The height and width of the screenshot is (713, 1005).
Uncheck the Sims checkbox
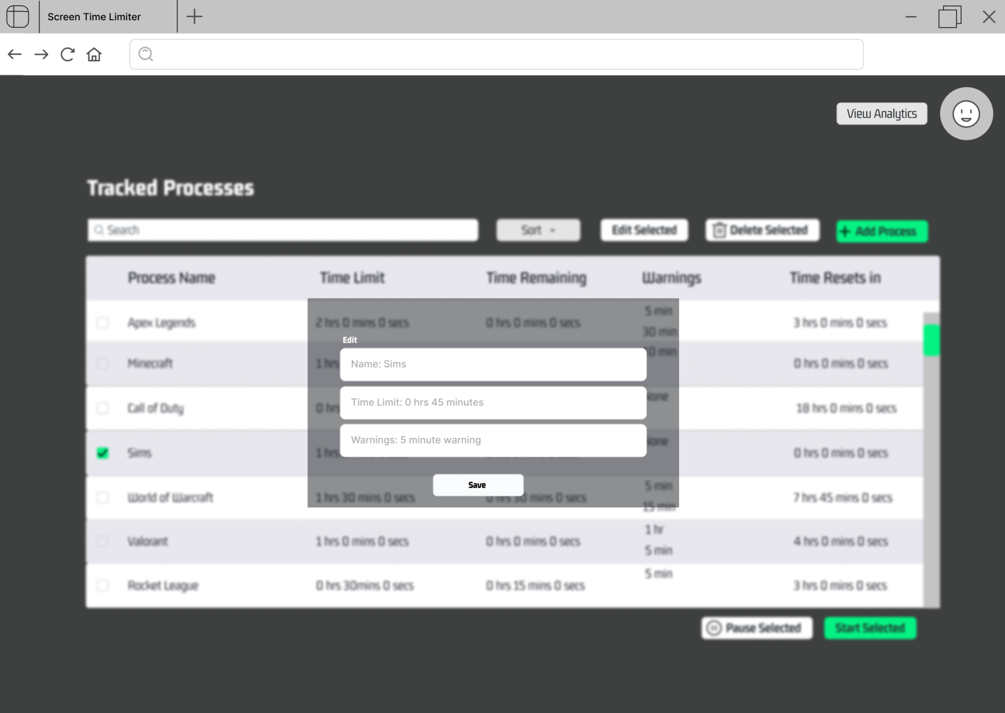[x=103, y=453]
